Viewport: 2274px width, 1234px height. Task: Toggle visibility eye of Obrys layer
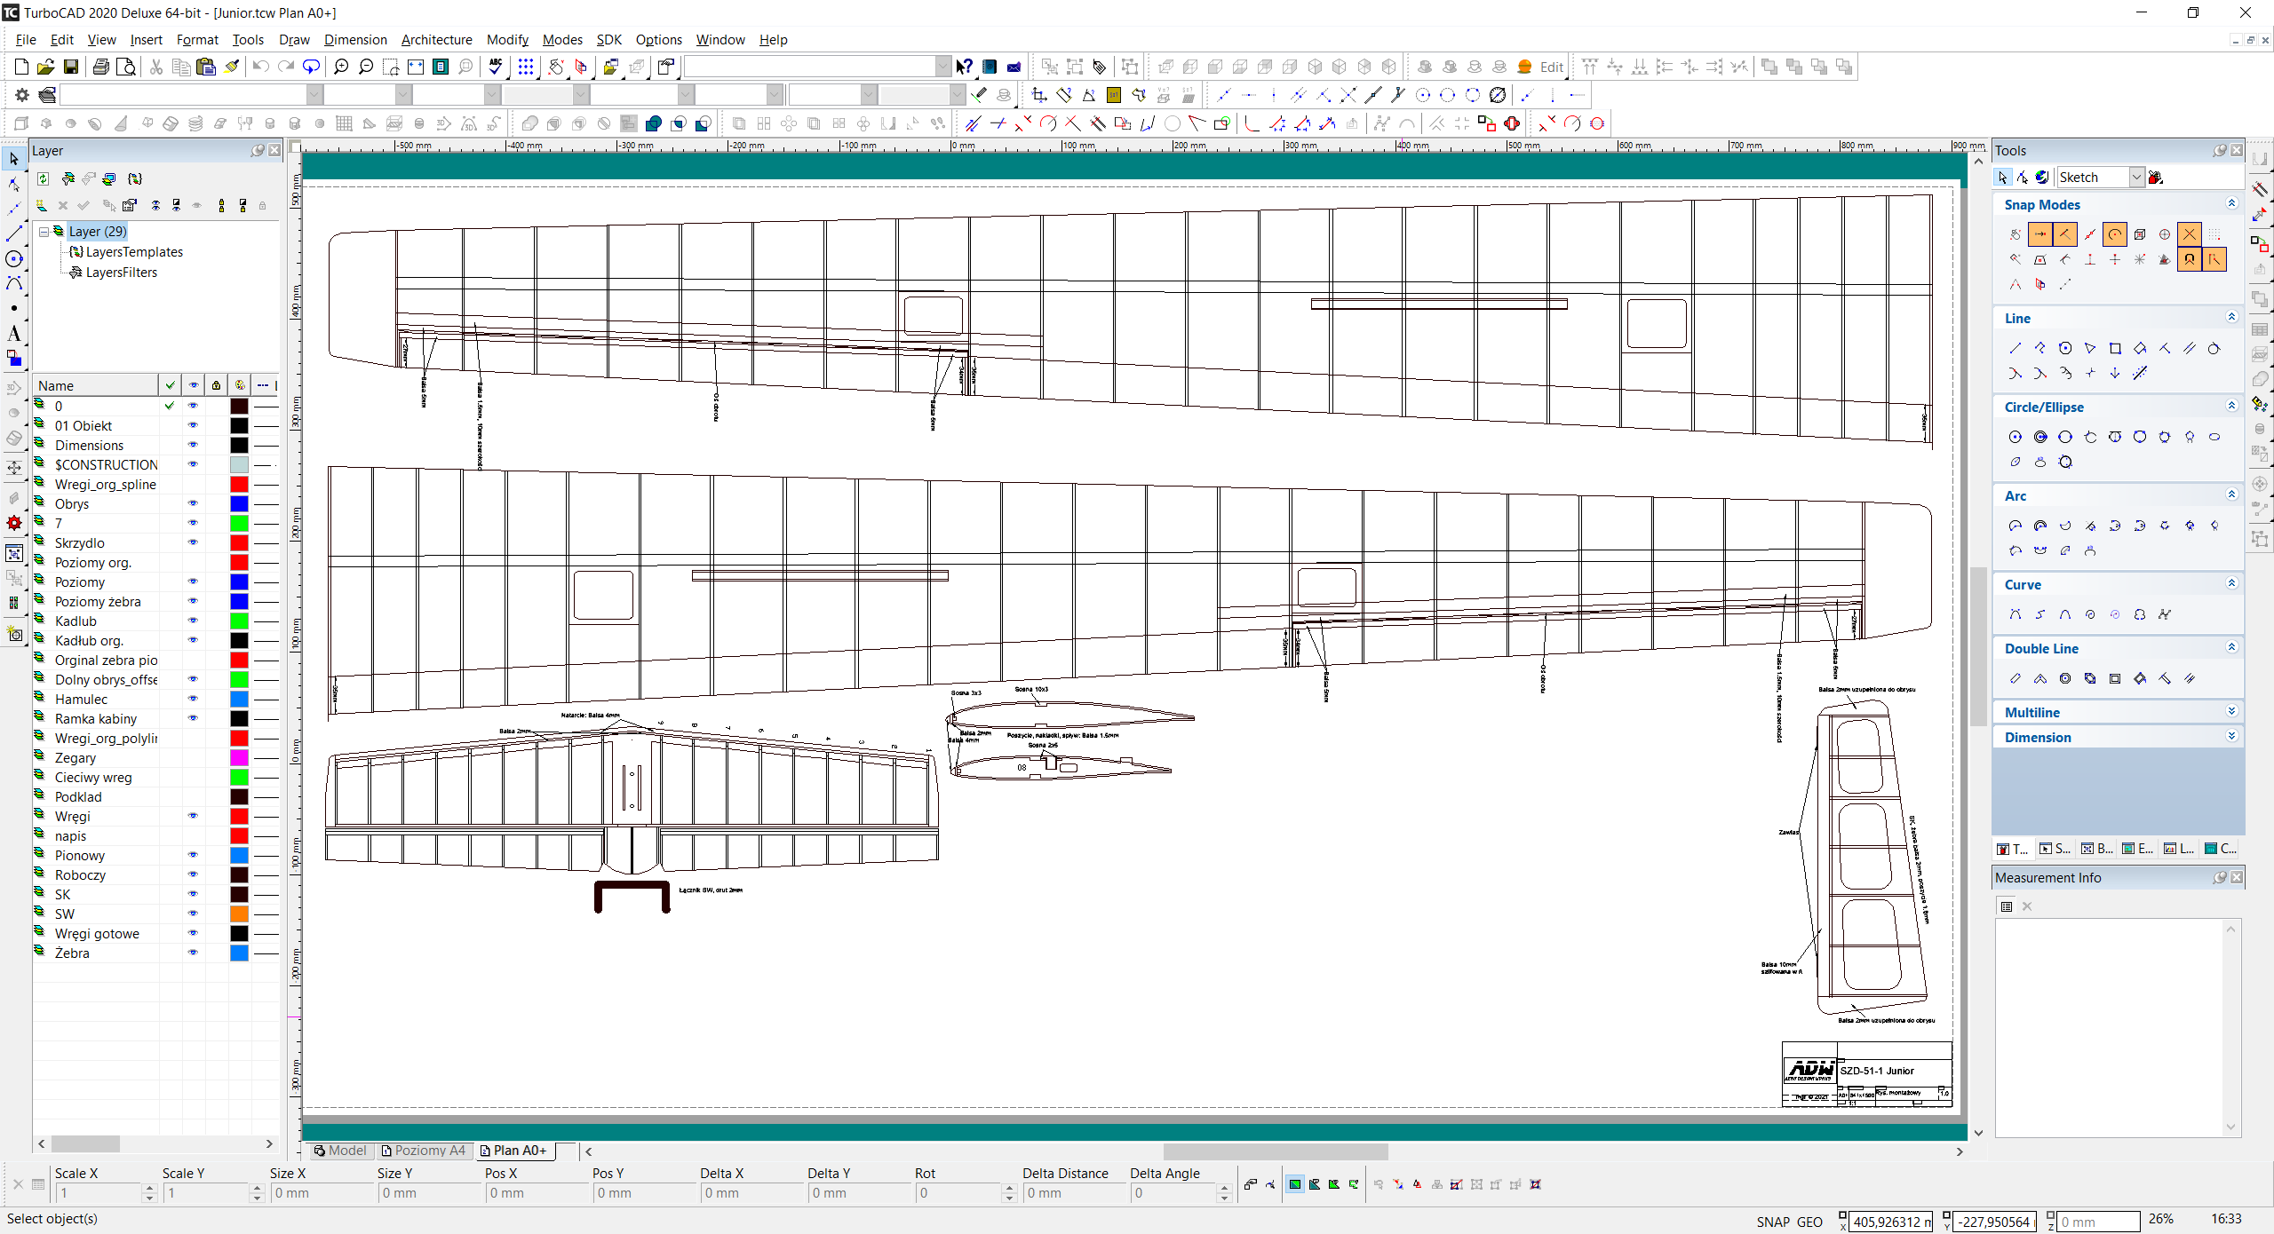pyautogui.click(x=193, y=503)
